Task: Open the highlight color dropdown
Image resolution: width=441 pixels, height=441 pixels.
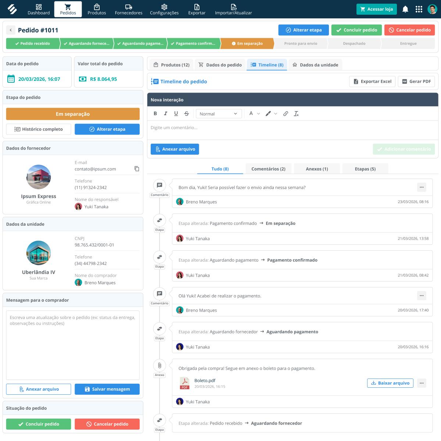Action: [271, 114]
